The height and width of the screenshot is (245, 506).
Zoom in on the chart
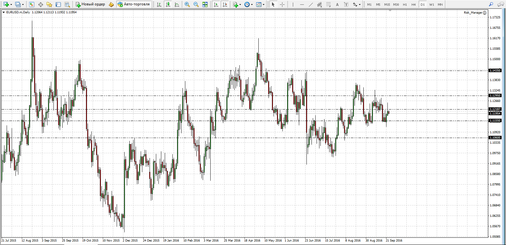pos(187,4)
